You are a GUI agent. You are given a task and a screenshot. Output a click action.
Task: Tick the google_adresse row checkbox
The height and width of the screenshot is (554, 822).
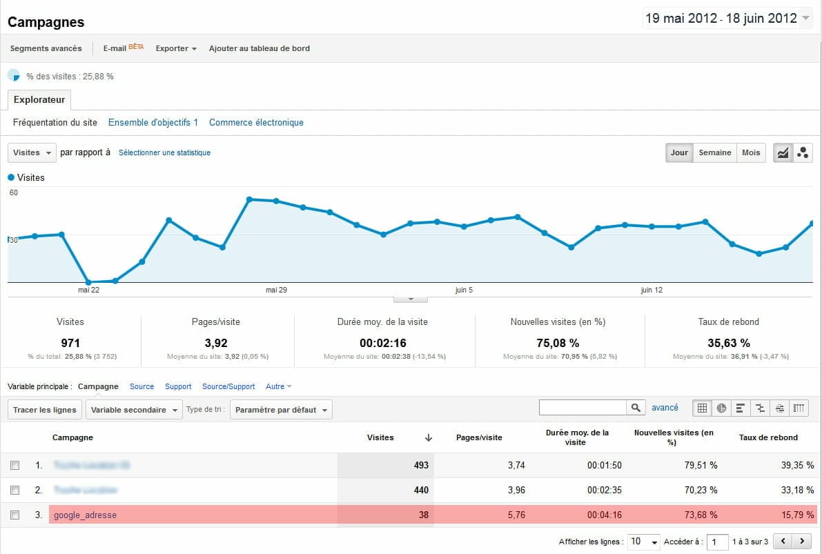[15, 515]
